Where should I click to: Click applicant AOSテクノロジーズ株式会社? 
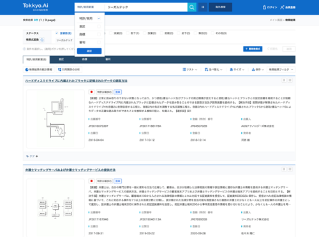258,126
